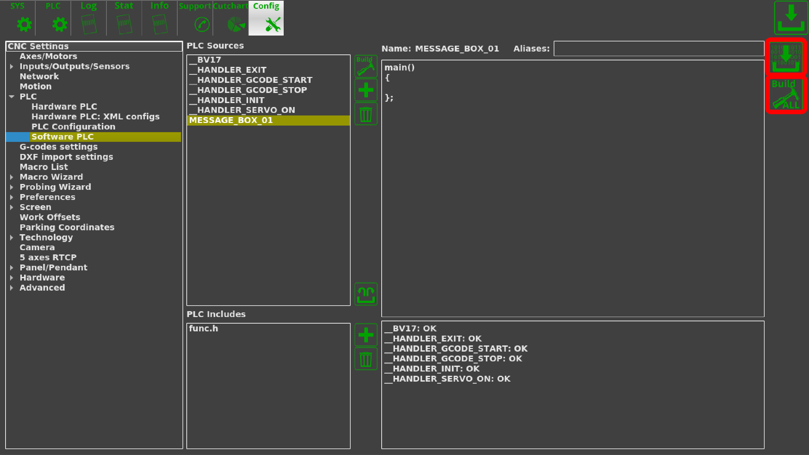Save compiled PLC binary
This screenshot has height=455, width=809.
click(786, 59)
